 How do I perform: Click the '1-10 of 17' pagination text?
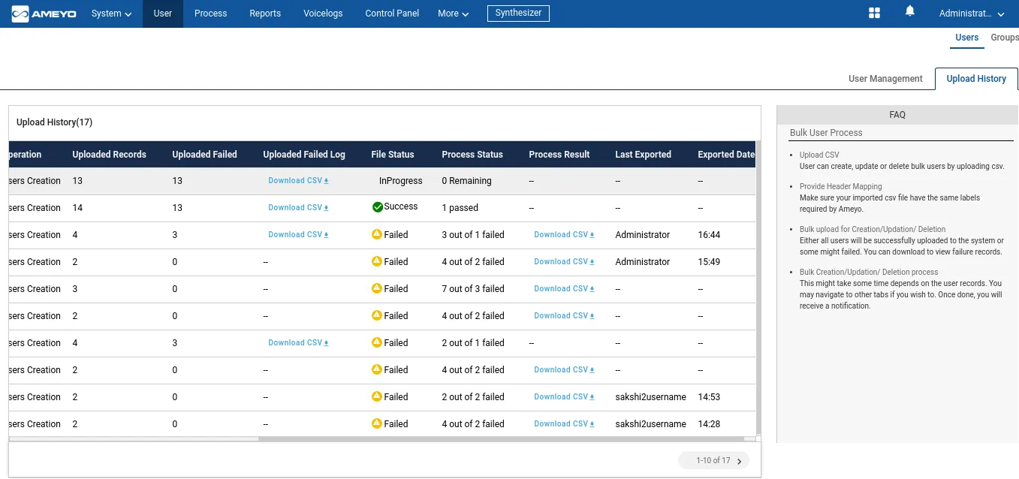(713, 461)
